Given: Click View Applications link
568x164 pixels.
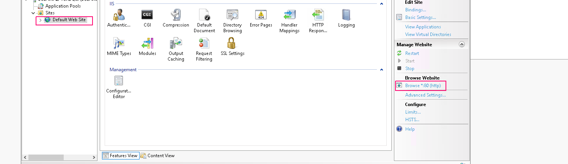Looking at the screenshot, I should tap(423, 27).
